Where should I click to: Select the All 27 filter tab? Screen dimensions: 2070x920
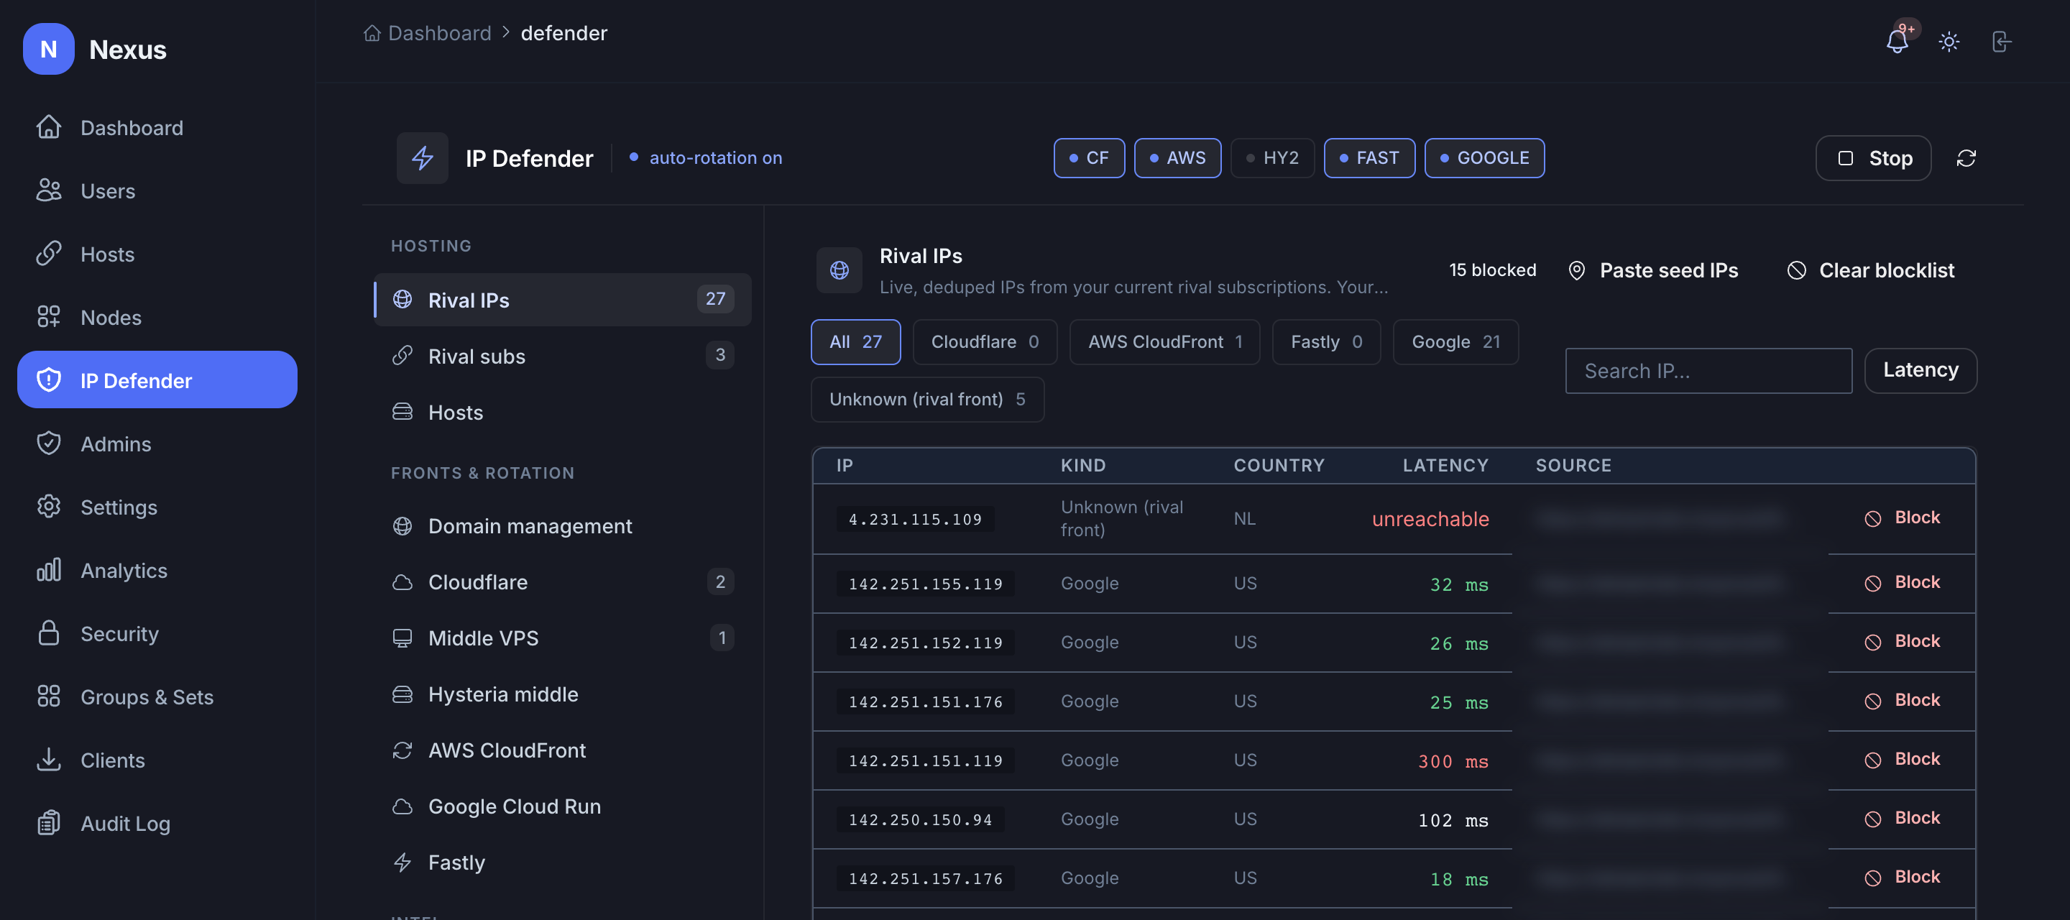[855, 342]
